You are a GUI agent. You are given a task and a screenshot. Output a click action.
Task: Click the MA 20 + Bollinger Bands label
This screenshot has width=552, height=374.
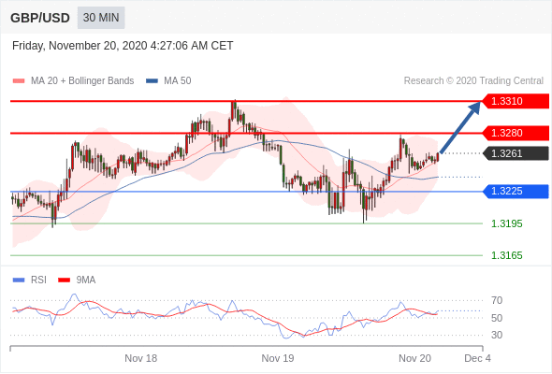pos(82,81)
